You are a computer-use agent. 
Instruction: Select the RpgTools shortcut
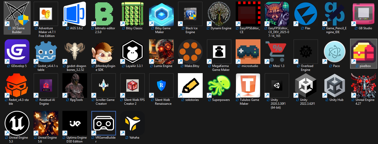75,85
